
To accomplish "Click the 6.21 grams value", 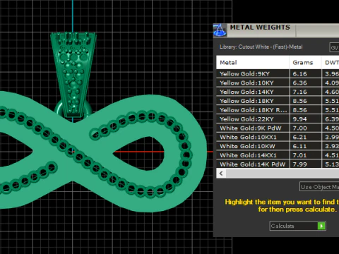I will tap(299, 137).
